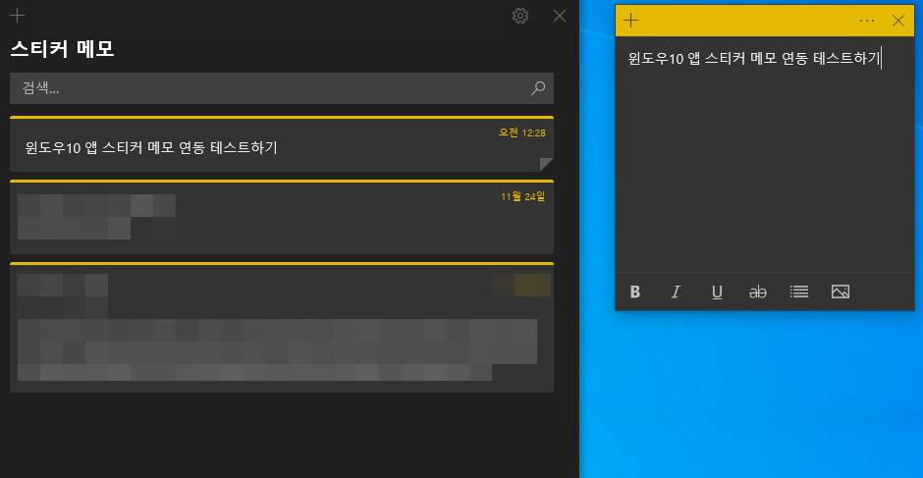Viewport: 923px width, 478px height.
Task: Close the notes list window
Action: [x=560, y=16]
